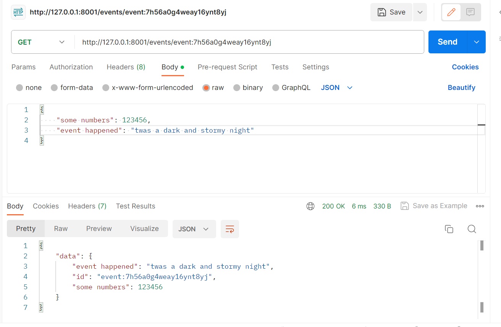Open the Params tab
Image resolution: width=501 pixels, height=327 pixels.
click(x=23, y=67)
